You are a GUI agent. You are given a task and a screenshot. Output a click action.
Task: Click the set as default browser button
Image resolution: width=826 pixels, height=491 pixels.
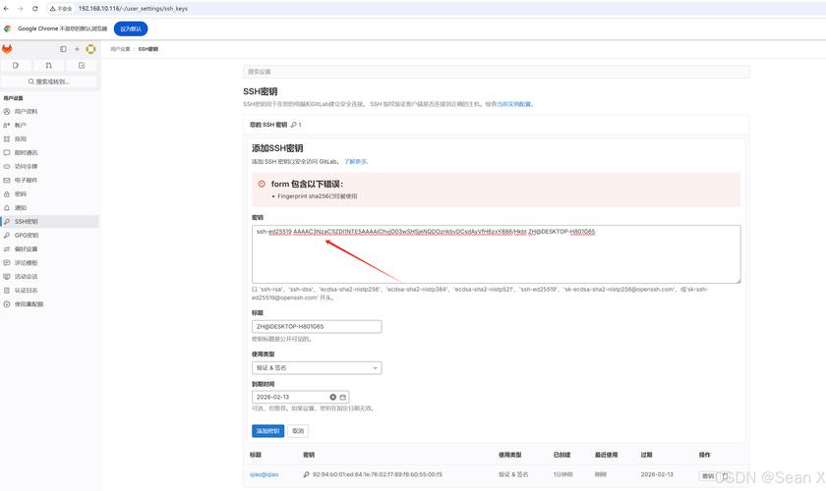[x=131, y=28]
